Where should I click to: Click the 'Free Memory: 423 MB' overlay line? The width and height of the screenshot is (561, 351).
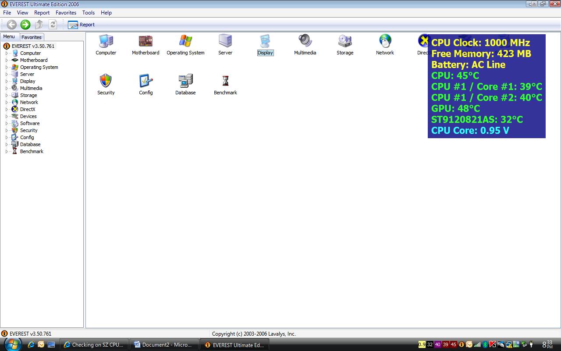(x=481, y=54)
